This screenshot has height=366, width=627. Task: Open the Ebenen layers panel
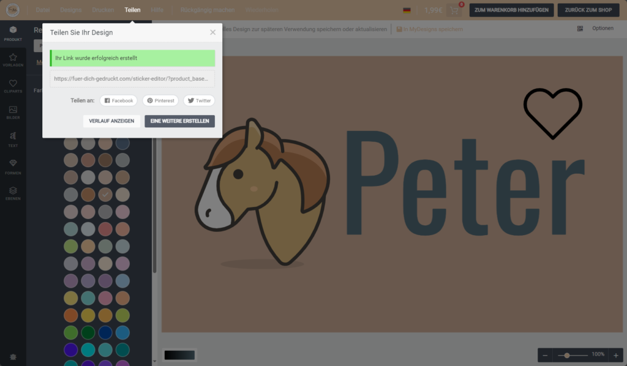13,193
